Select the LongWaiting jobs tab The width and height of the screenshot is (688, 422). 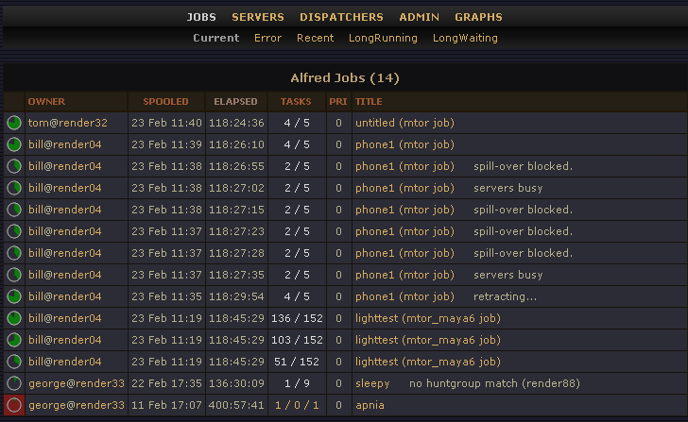click(465, 39)
